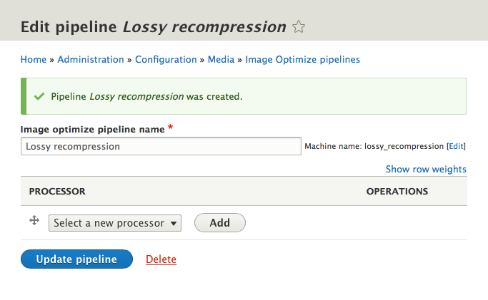
Task: Click the cross-arrows drag handle icon
Action: click(34, 221)
